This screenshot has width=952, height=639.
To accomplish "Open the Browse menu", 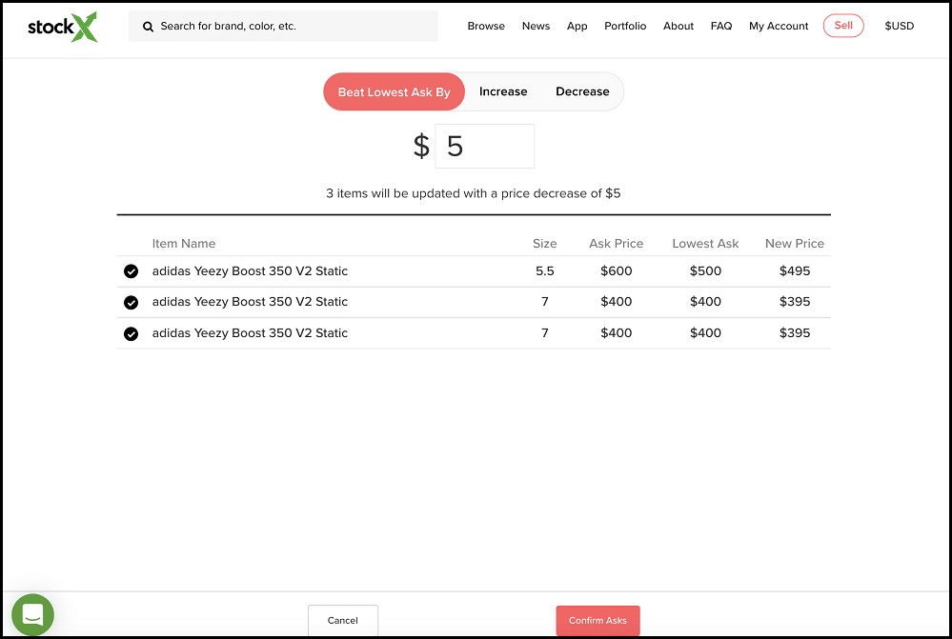I will click(486, 26).
